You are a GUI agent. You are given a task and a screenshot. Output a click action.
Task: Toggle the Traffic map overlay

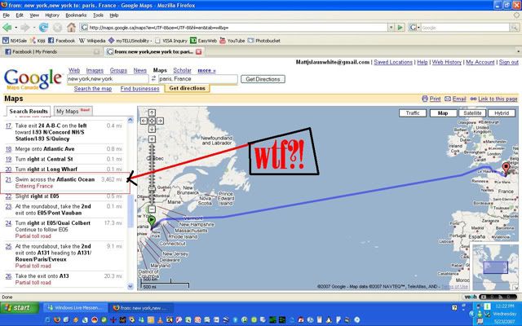[413, 113]
